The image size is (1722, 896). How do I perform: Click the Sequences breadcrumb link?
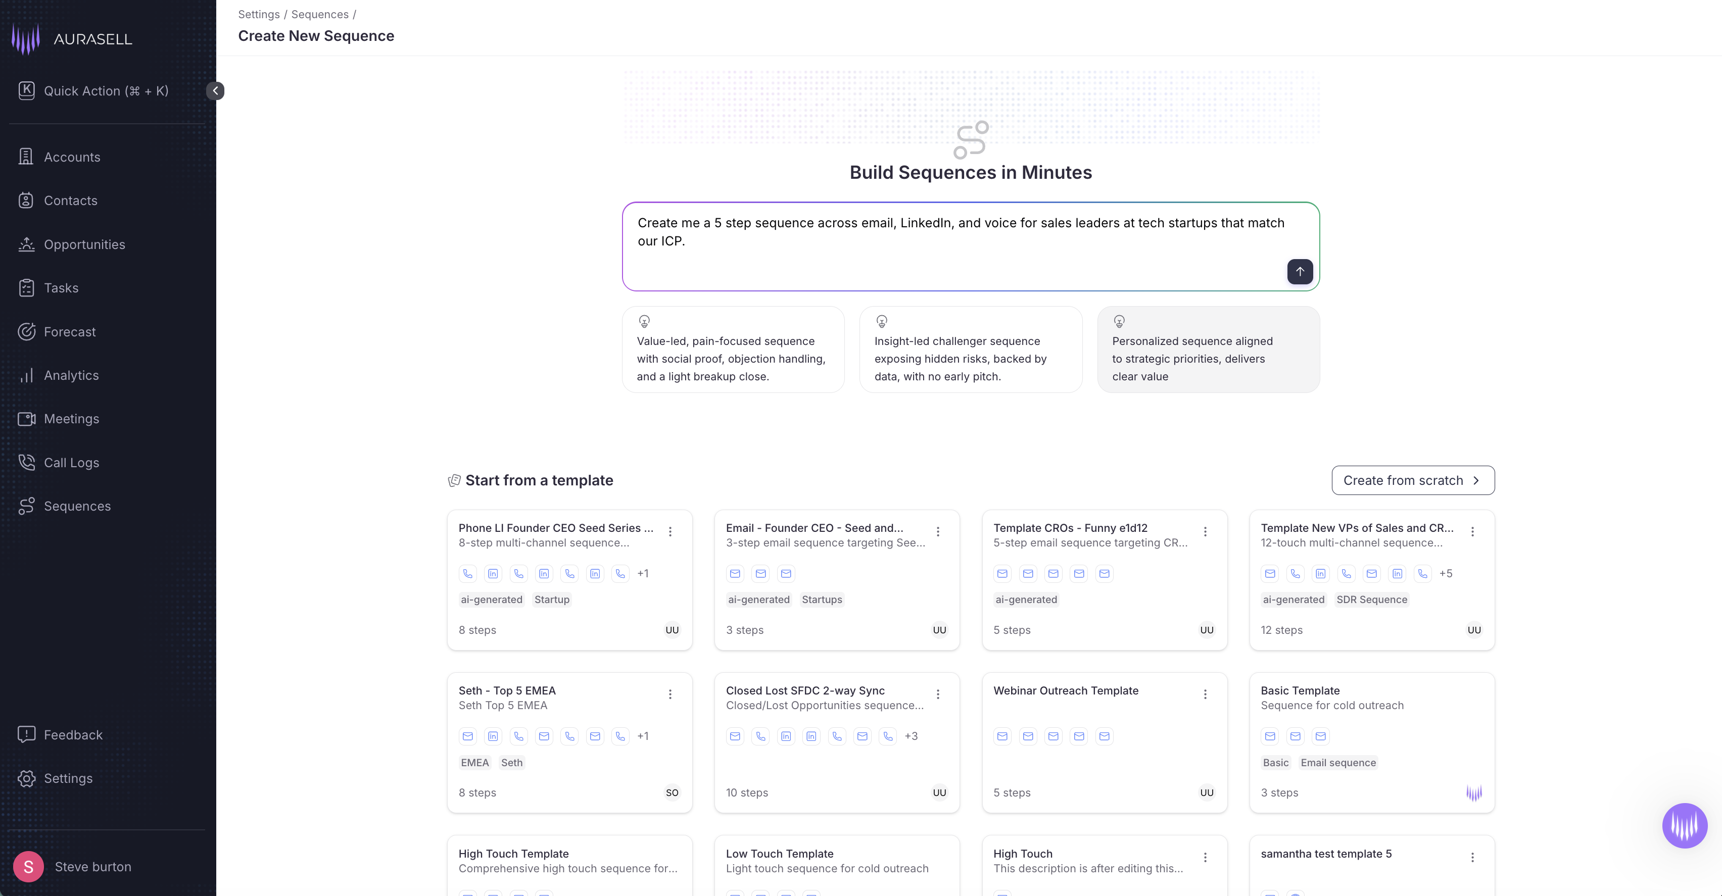[x=319, y=14]
